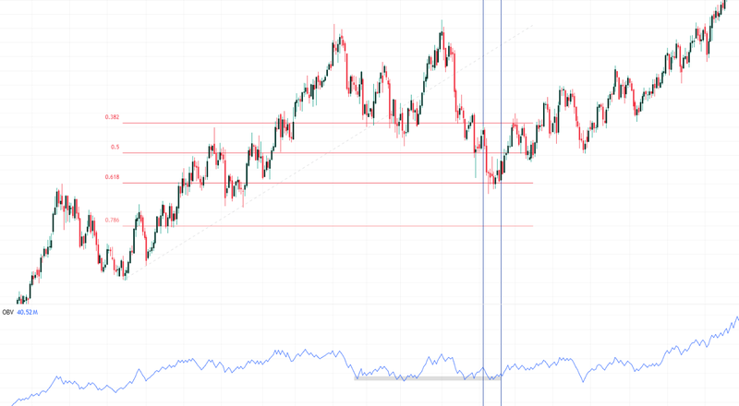Select the OBV value 40.52M text
The image size is (739, 406).
pyautogui.click(x=28, y=312)
